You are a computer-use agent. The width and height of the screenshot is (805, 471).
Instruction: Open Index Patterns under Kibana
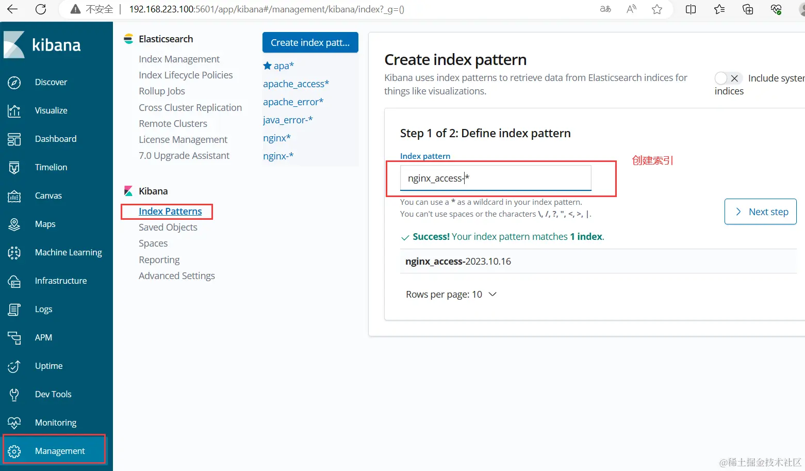pos(170,212)
